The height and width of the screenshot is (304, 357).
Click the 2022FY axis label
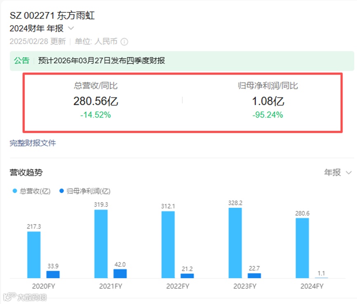pyautogui.click(x=178, y=286)
